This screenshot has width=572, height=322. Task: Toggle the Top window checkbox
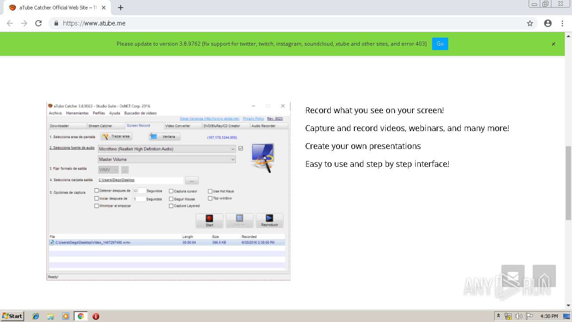coord(210,198)
